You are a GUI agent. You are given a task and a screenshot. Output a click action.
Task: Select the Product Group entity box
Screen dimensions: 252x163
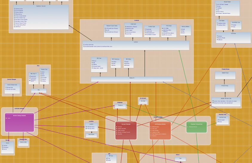coord(225,88)
